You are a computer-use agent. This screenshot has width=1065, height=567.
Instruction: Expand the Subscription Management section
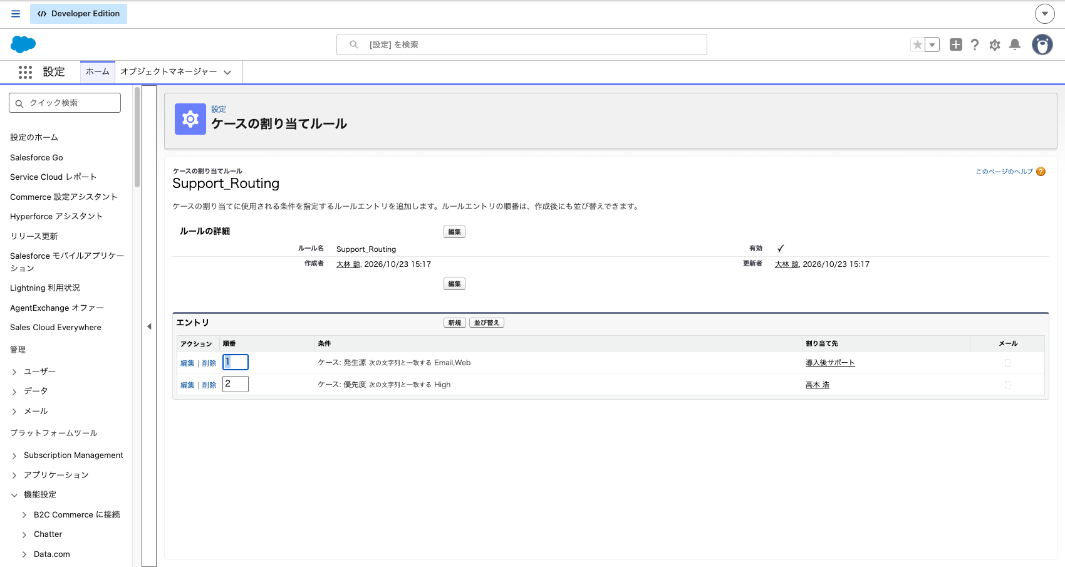pyautogui.click(x=14, y=455)
